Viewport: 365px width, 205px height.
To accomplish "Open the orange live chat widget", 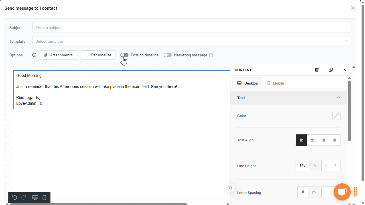I will [342, 192].
